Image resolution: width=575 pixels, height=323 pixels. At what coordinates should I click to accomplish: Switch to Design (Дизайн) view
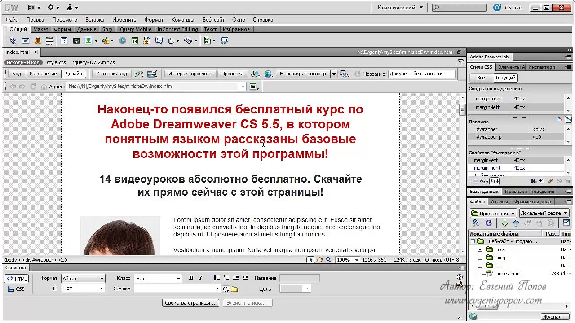click(x=74, y=74)
